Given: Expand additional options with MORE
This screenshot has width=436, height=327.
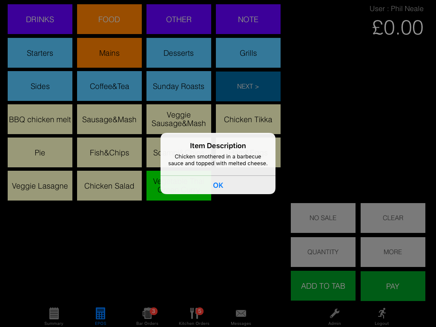Looking at the screenshot, I should (x=393, y=252).
